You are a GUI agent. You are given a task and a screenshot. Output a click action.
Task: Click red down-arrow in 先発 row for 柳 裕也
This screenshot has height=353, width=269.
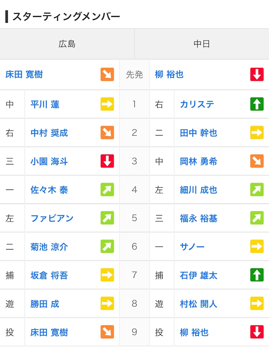pos(257,75)
